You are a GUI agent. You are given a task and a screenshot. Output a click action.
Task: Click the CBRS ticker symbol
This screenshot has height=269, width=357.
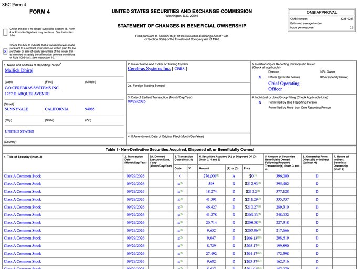180,69
